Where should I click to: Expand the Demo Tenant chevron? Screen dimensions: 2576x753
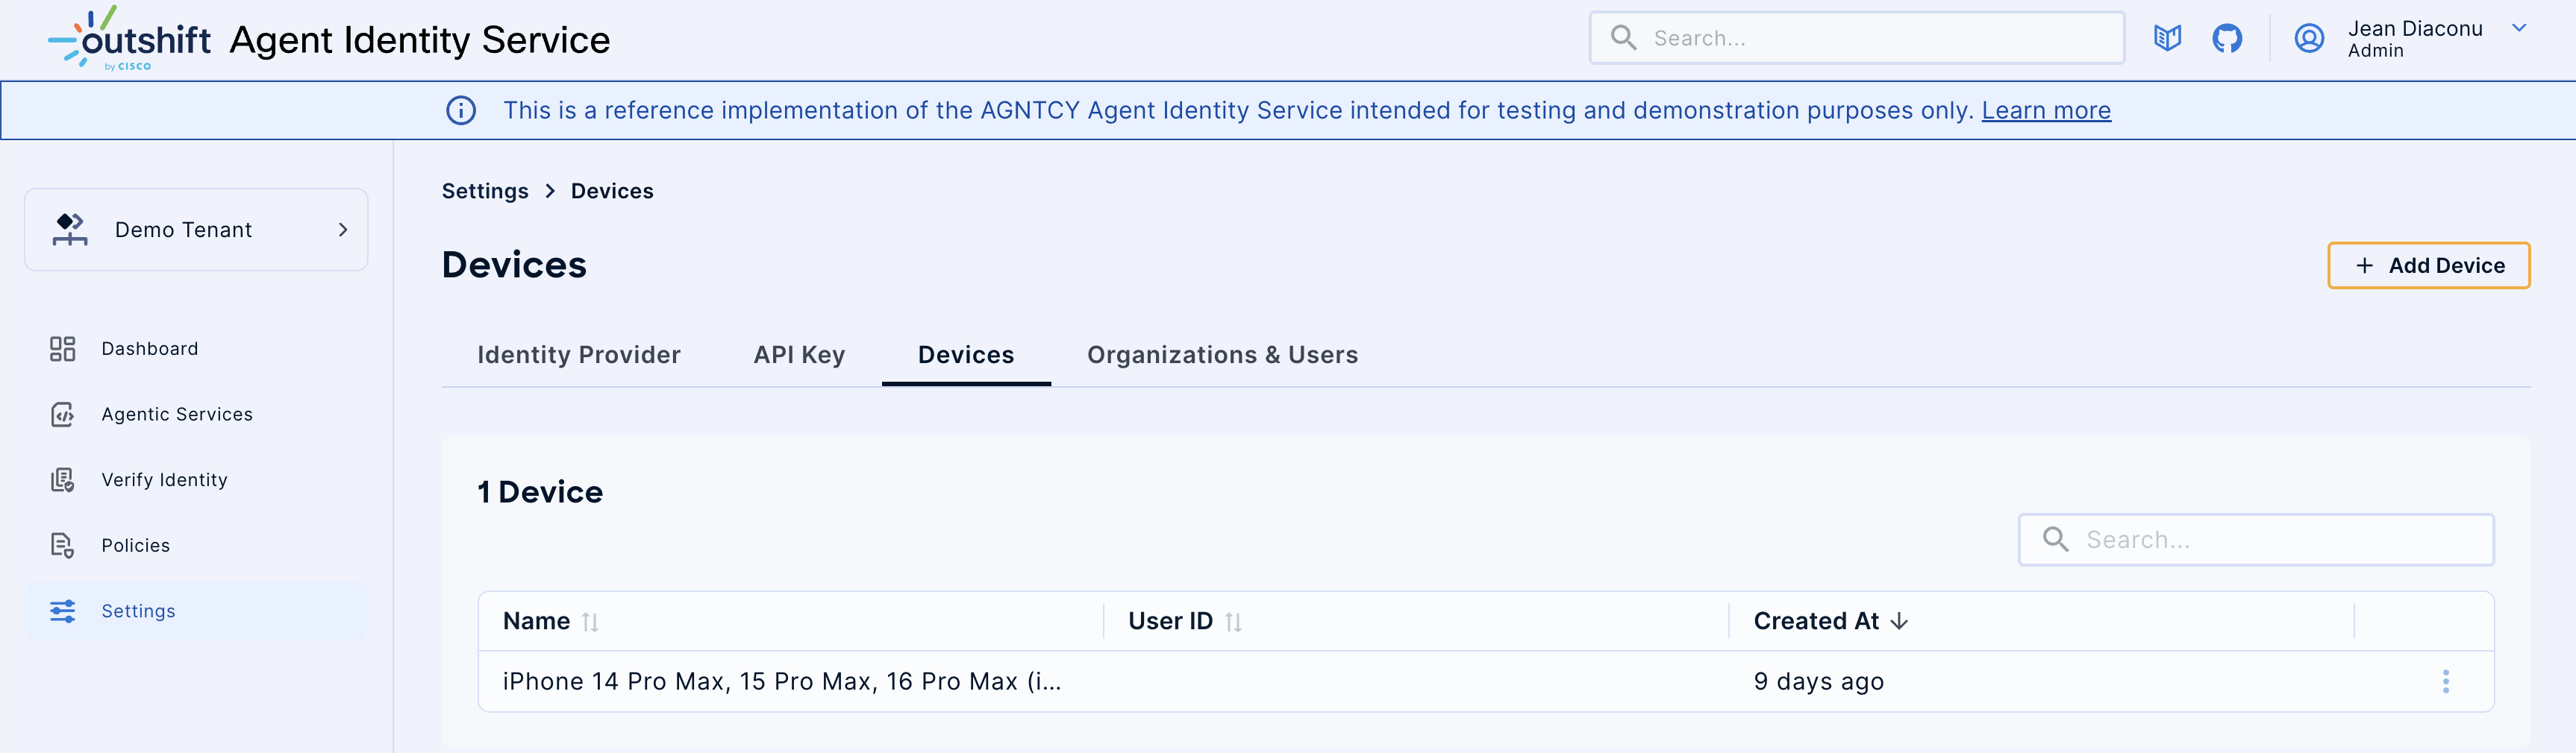tap(343, 229)
